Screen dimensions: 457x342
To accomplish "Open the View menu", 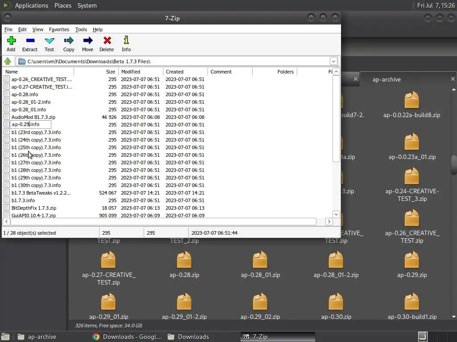I will point(38,29).
